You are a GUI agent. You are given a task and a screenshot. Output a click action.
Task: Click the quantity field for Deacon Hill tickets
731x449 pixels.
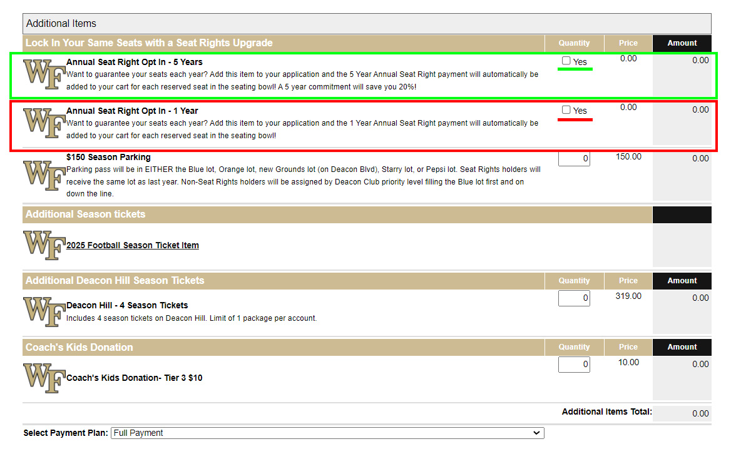click(574, 298)
